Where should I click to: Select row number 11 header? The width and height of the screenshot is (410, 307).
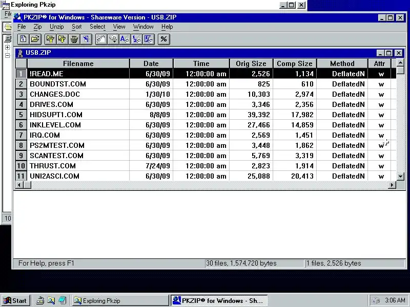pos(21,176)
